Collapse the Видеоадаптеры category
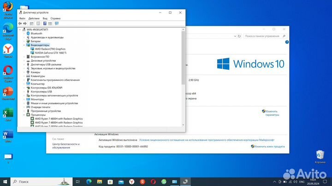The width and height of the screenshot is (332, 186). tap(24, 45)
